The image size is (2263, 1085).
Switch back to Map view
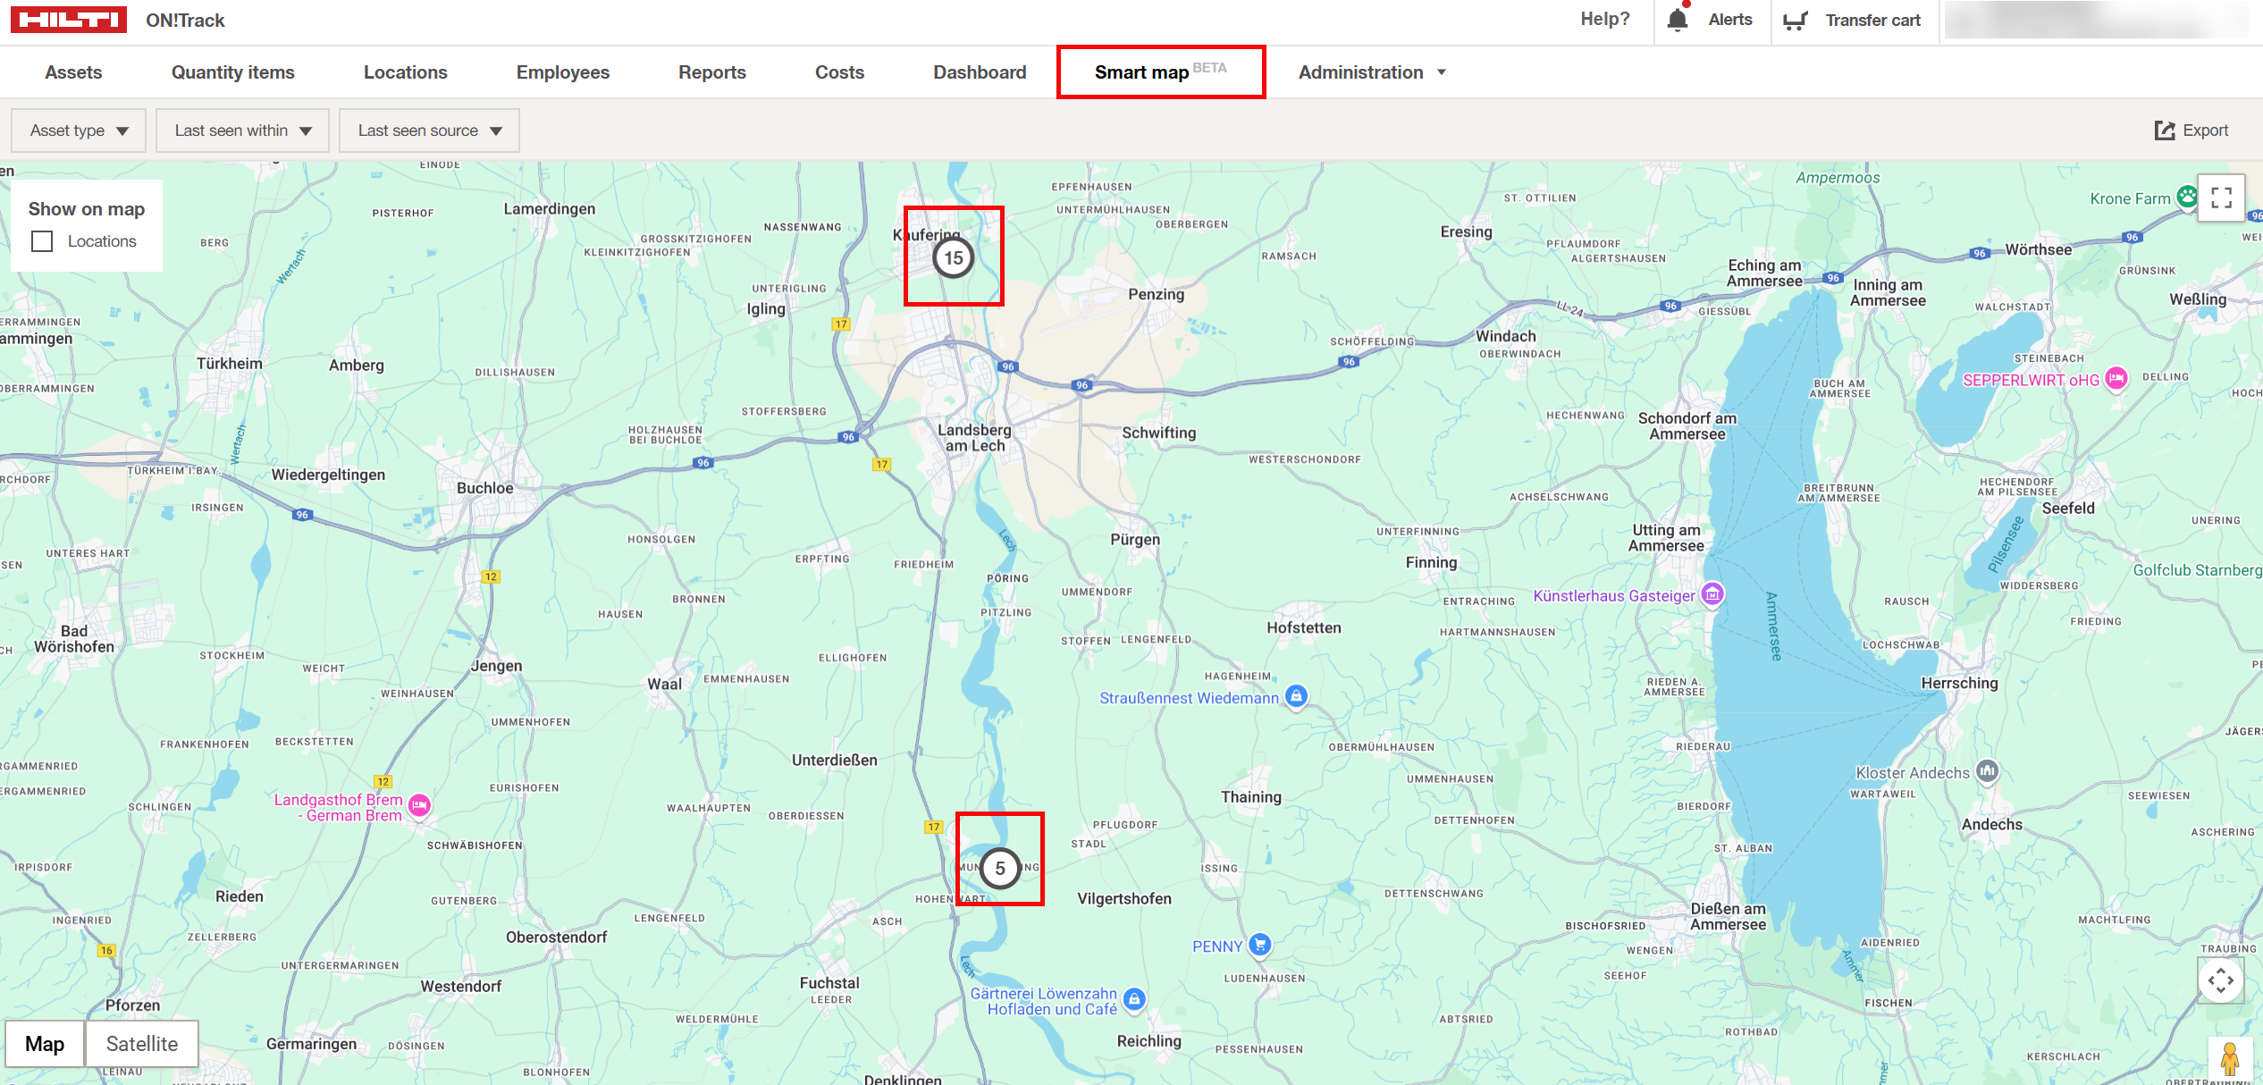click(x=46, y=1043)
